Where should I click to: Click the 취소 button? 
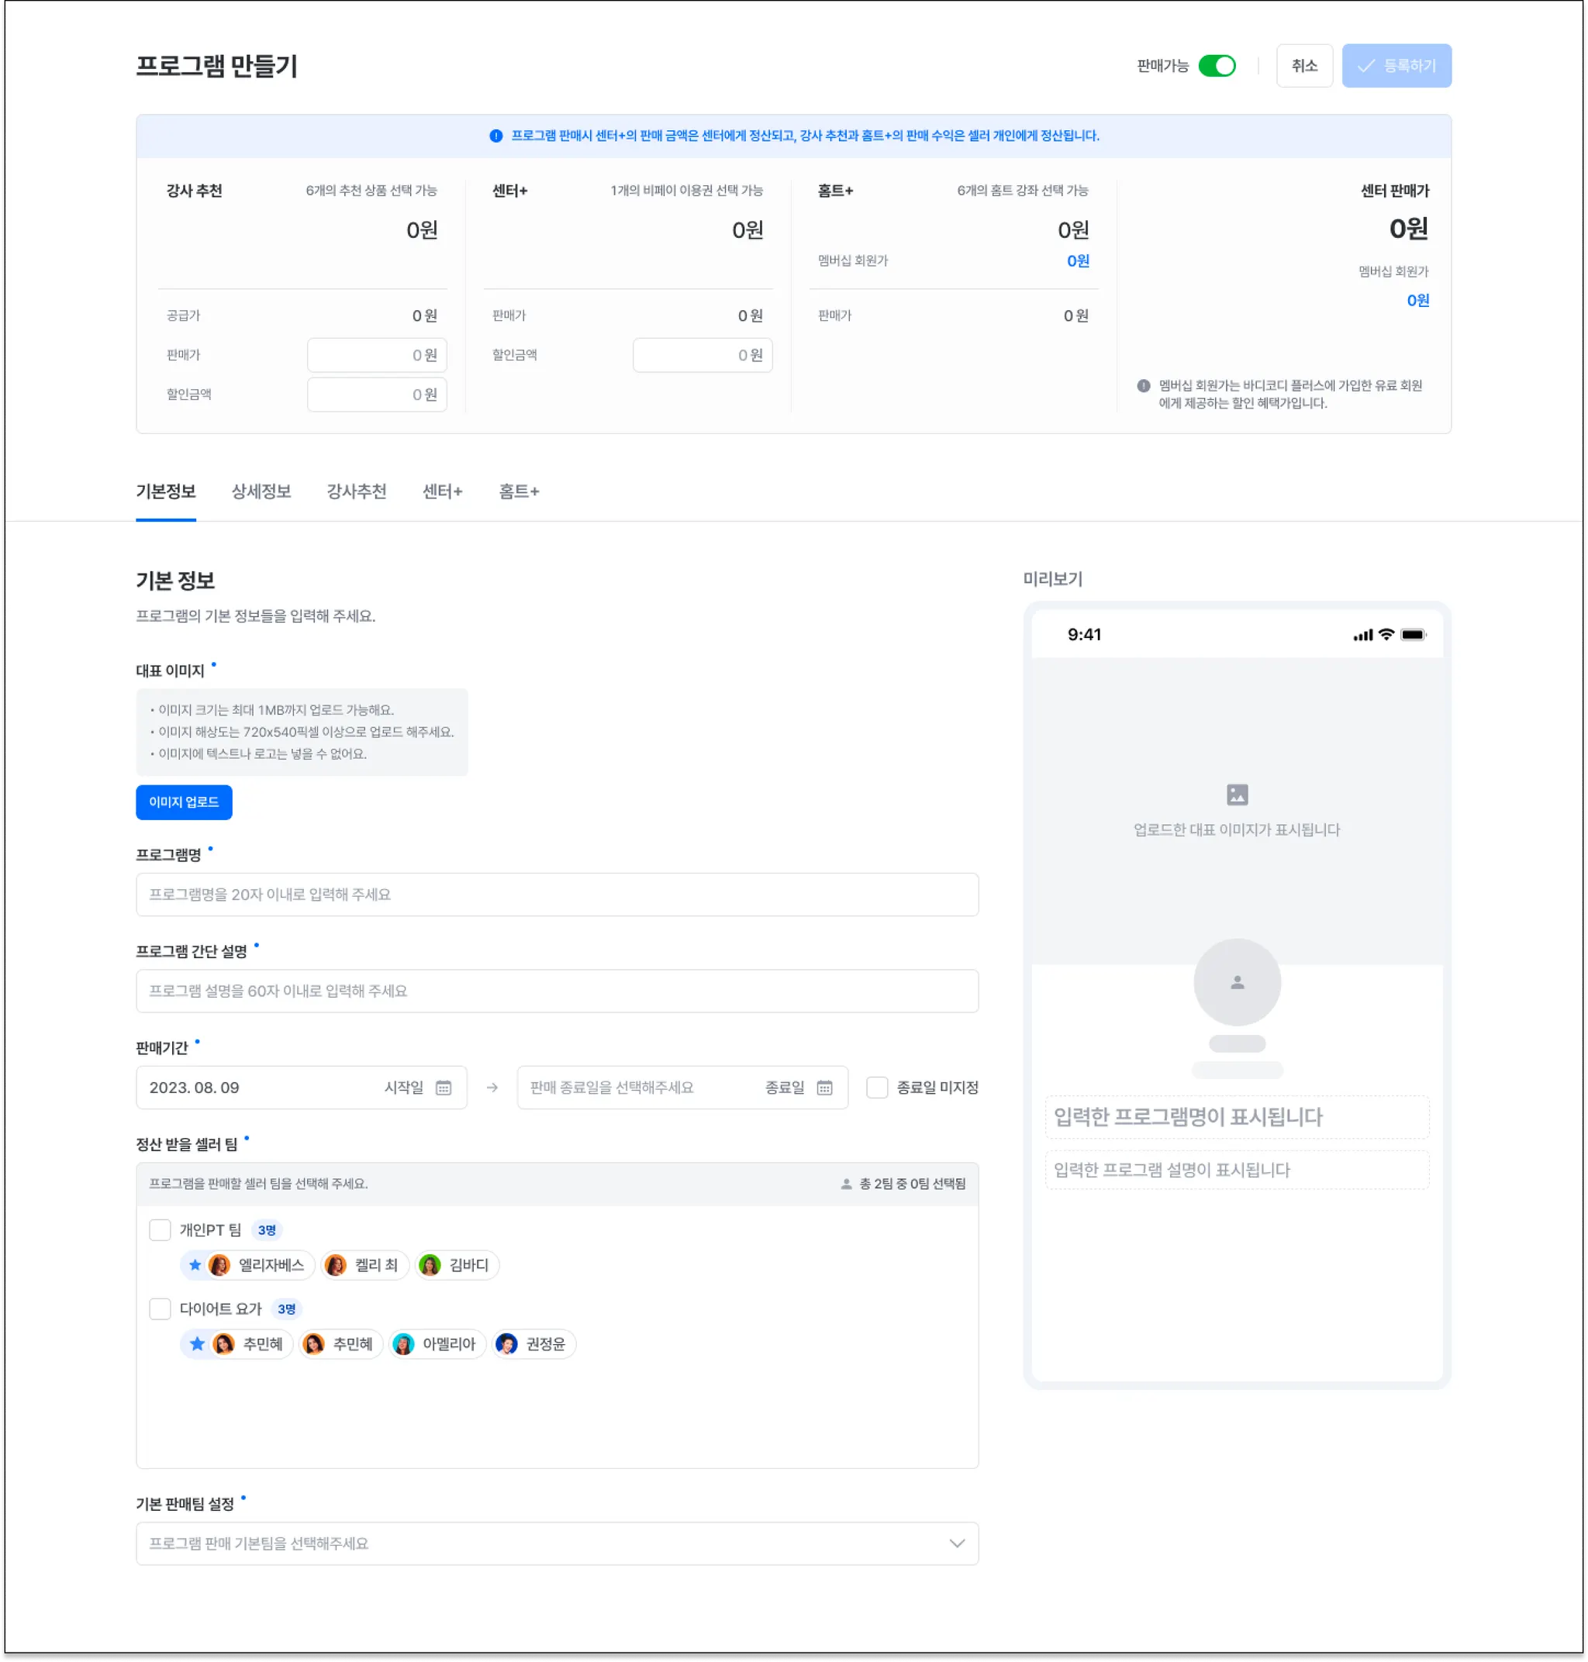tap(1303, 66)
